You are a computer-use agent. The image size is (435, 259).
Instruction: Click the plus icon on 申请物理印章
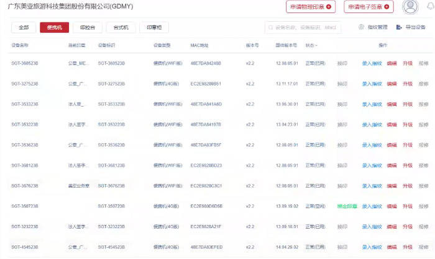click(330, 7)
